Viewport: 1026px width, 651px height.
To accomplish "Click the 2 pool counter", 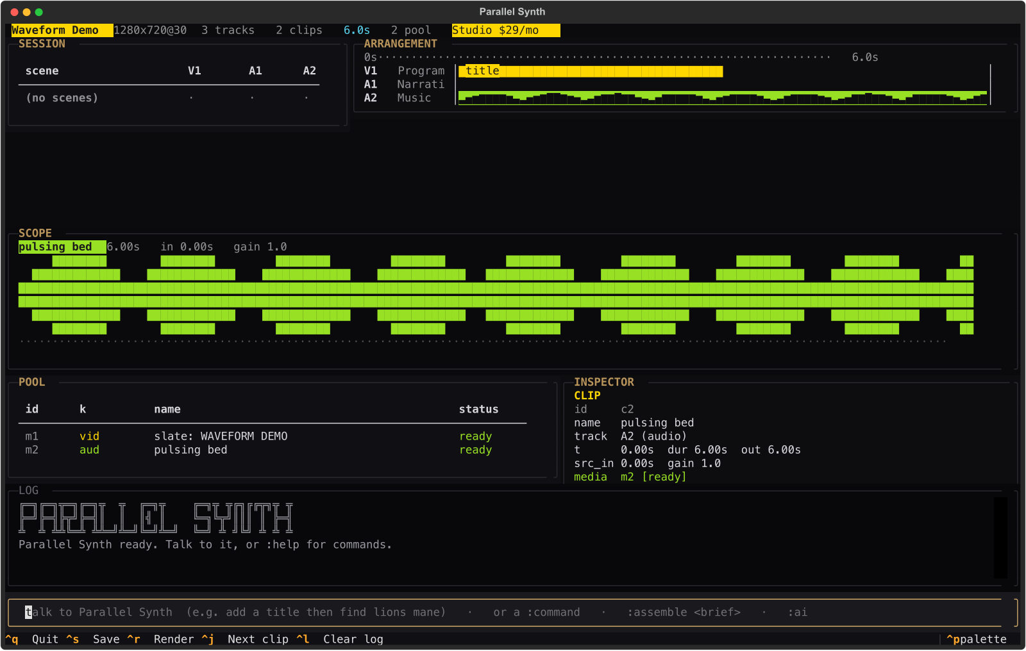I will click(x=411, y=30).
